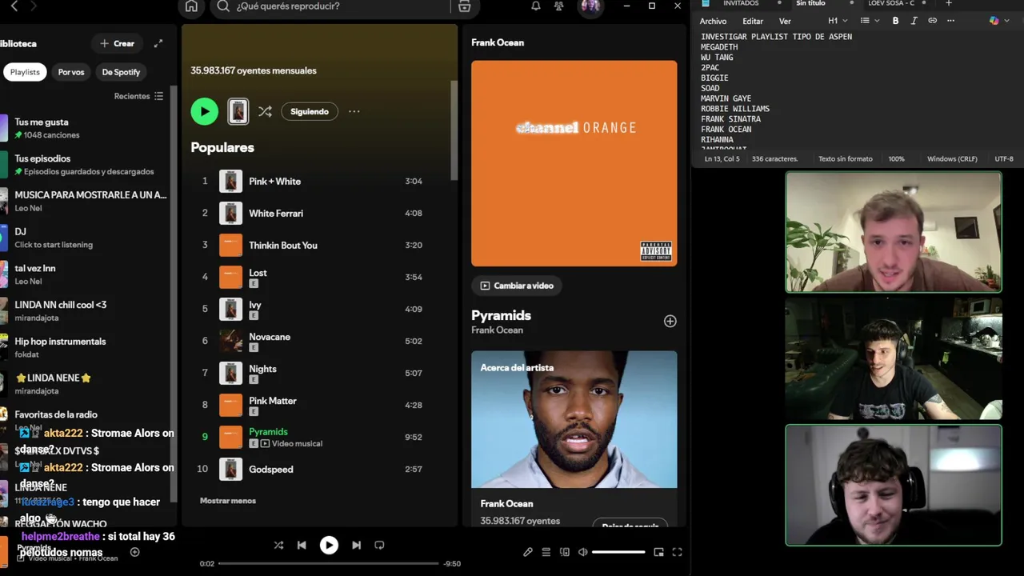Seek on the song progress bar

coord(328,563)
